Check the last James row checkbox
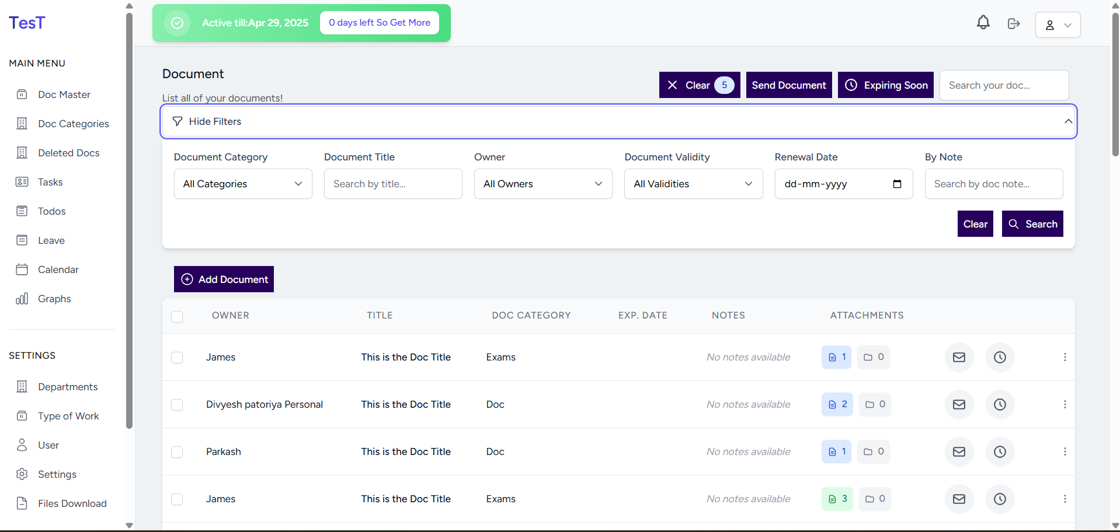Image resolution: width=1120 pixels, height=532 pixels. point(177,499)
